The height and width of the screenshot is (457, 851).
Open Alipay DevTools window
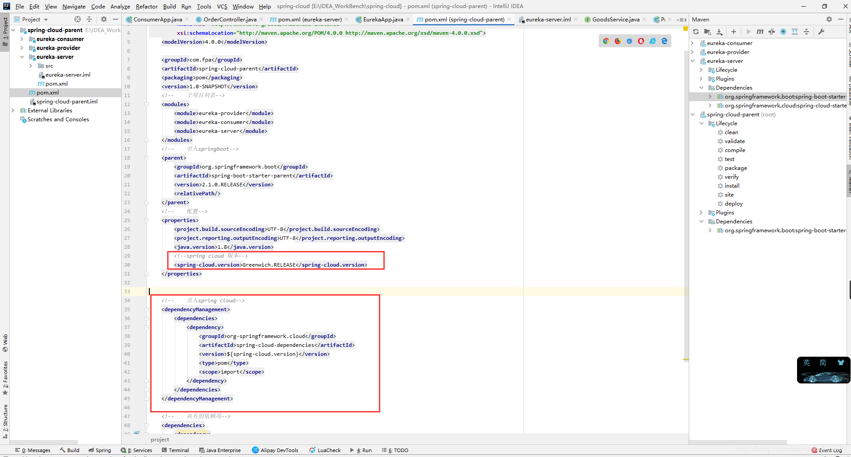[275, 450]
